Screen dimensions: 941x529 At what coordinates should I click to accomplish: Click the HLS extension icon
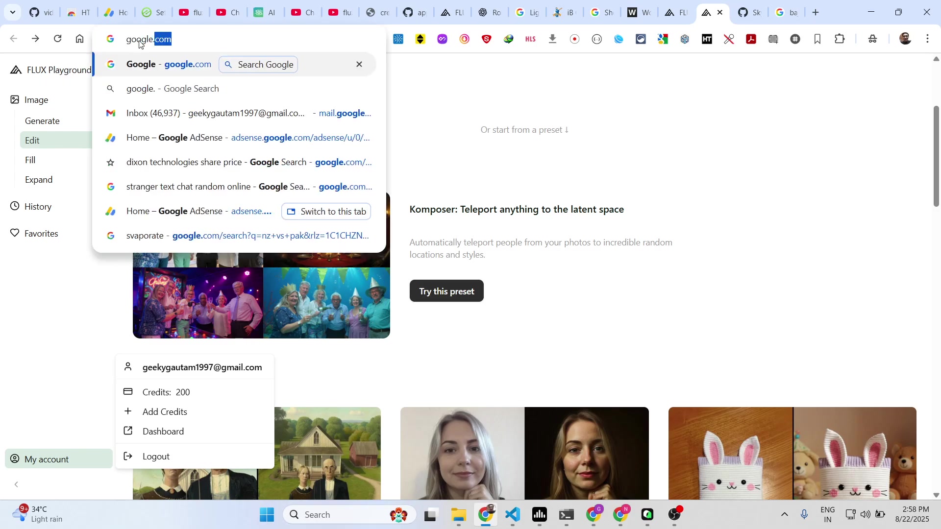pos(531,39)
